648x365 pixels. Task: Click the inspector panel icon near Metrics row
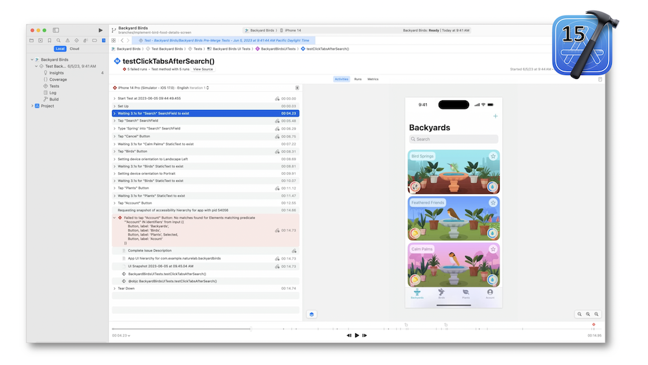[600, 79]
